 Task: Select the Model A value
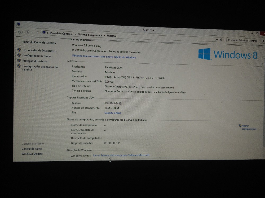[110, 72]
